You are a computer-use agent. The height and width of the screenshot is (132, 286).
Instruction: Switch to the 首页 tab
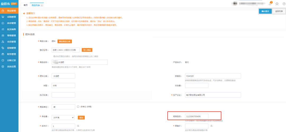(25, 5)
